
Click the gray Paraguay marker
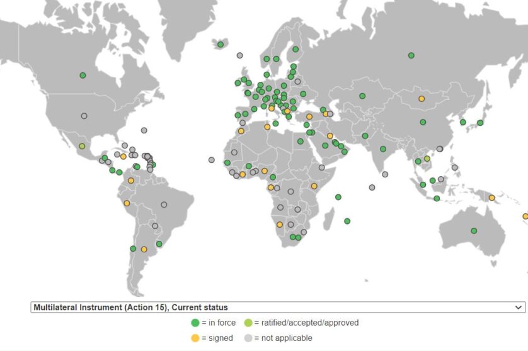[155, 226]
